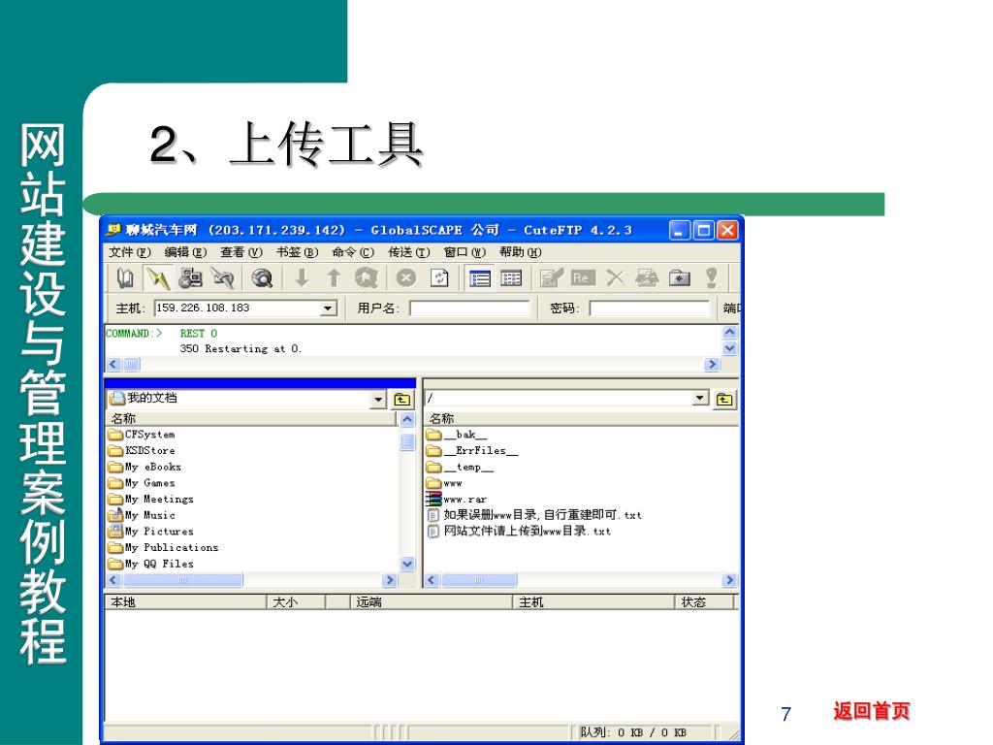Viewport: 993px width, 745px height.
Task: Open the 书签(B) menu
Action: click(297, 252)
